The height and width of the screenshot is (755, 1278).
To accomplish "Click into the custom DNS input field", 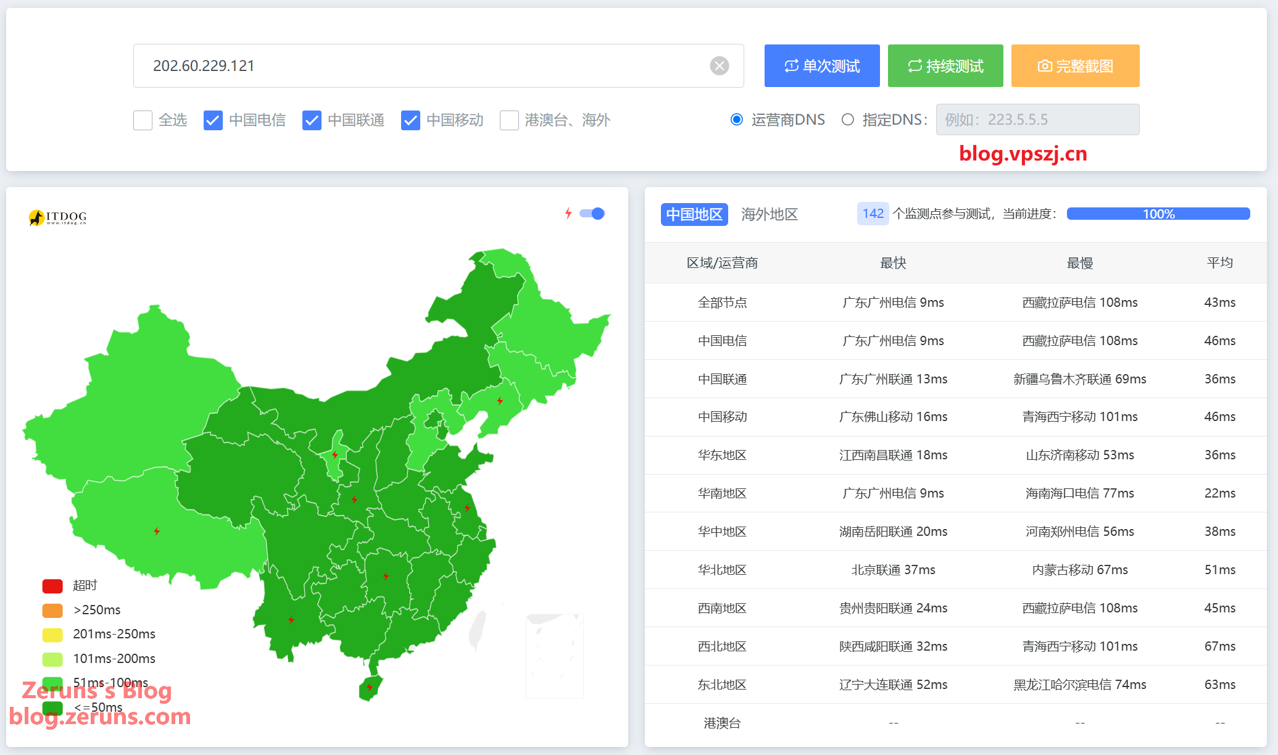I will (1037, 120).
